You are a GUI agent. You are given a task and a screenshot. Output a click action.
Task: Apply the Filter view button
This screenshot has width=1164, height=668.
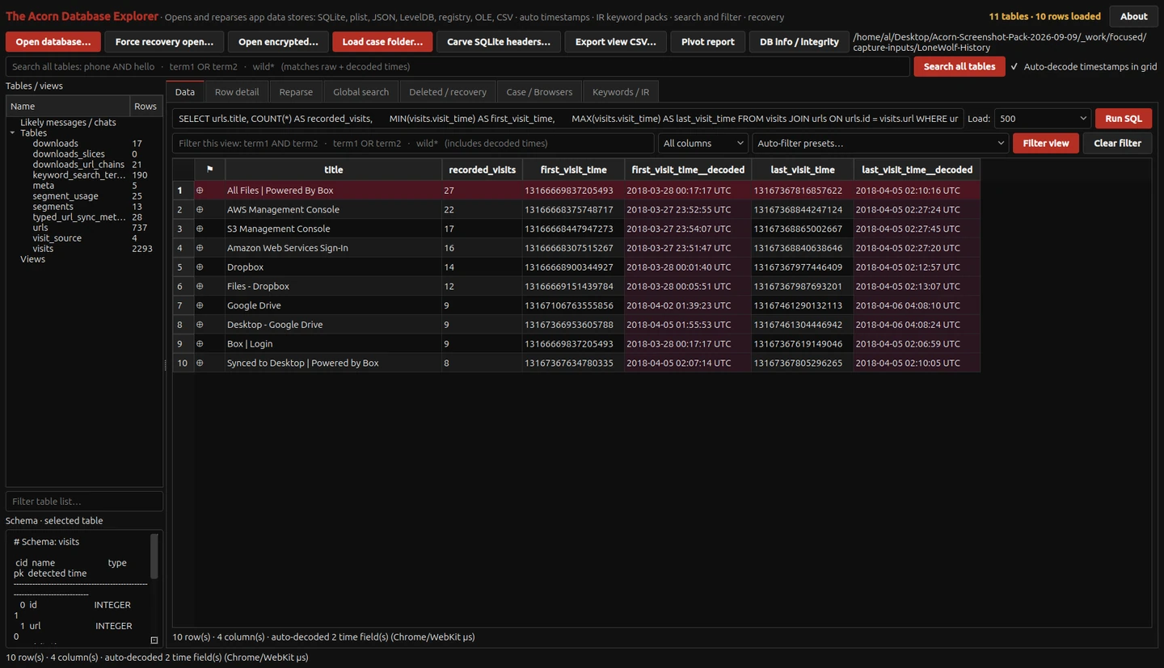(1046, 143)
